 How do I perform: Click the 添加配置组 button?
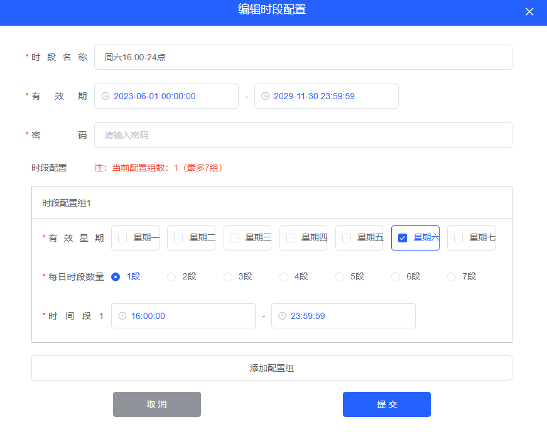(271, 368)
